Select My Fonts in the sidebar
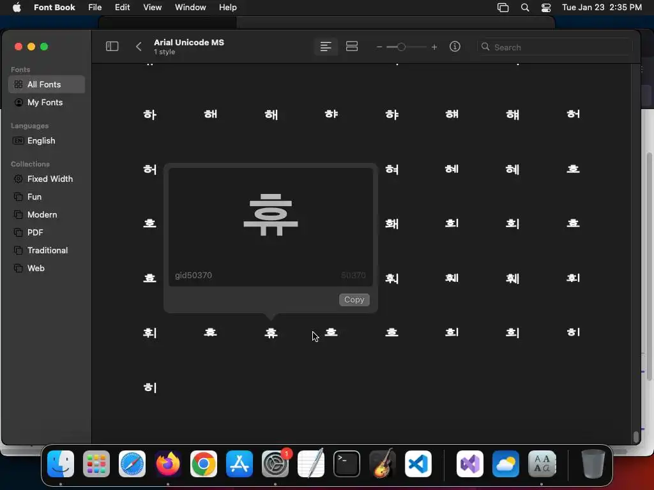This screenshot has width=654, height=490. pos(46,103)
